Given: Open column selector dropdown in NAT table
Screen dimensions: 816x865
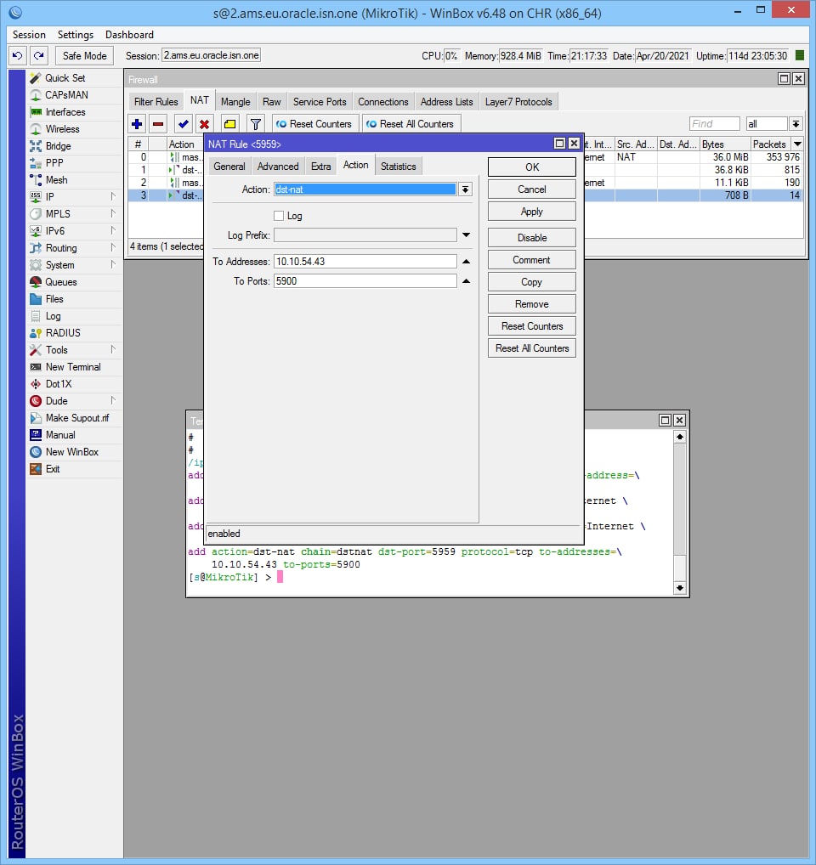Looking at the screenshot, I should tap(797, 144).
